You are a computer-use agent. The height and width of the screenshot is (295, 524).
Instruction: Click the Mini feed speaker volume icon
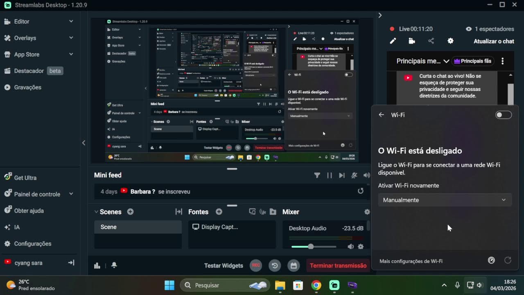click(x=366, y=175)
